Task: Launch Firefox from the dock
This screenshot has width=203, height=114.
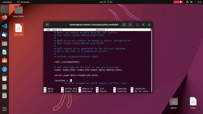Action: (4, 18)
